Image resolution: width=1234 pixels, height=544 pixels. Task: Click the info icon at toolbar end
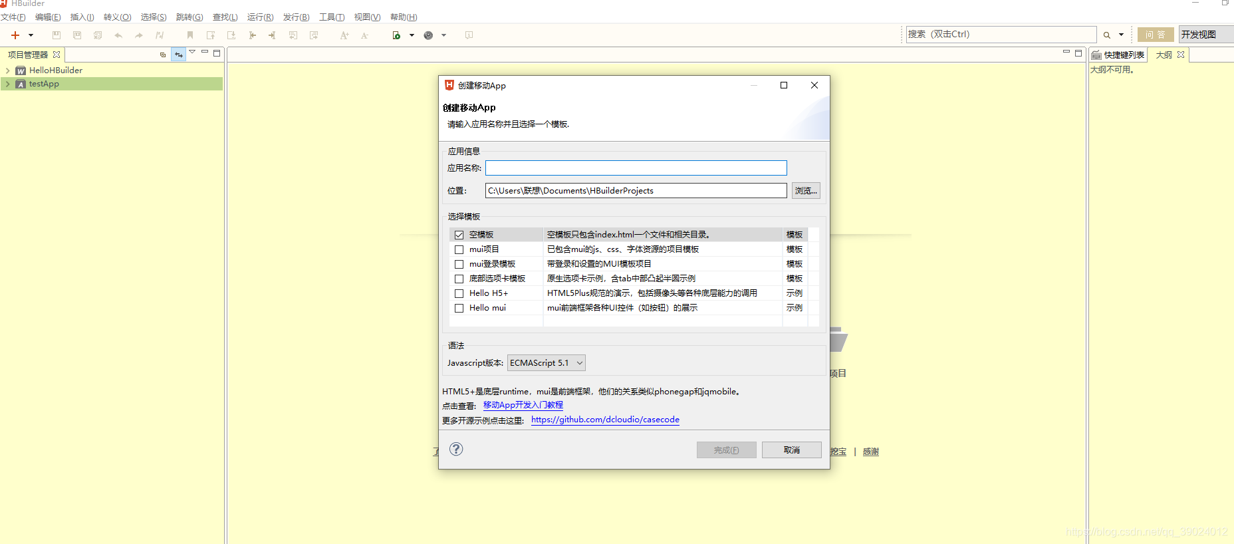pyautogui.click(x=469, y=35)
